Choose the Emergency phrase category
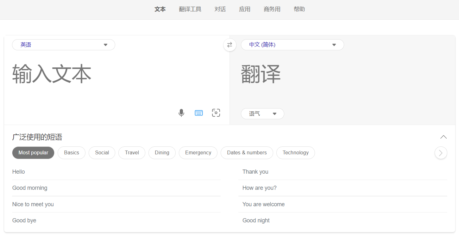Screen dimensions: 459x235 click(x=198, y=153)
